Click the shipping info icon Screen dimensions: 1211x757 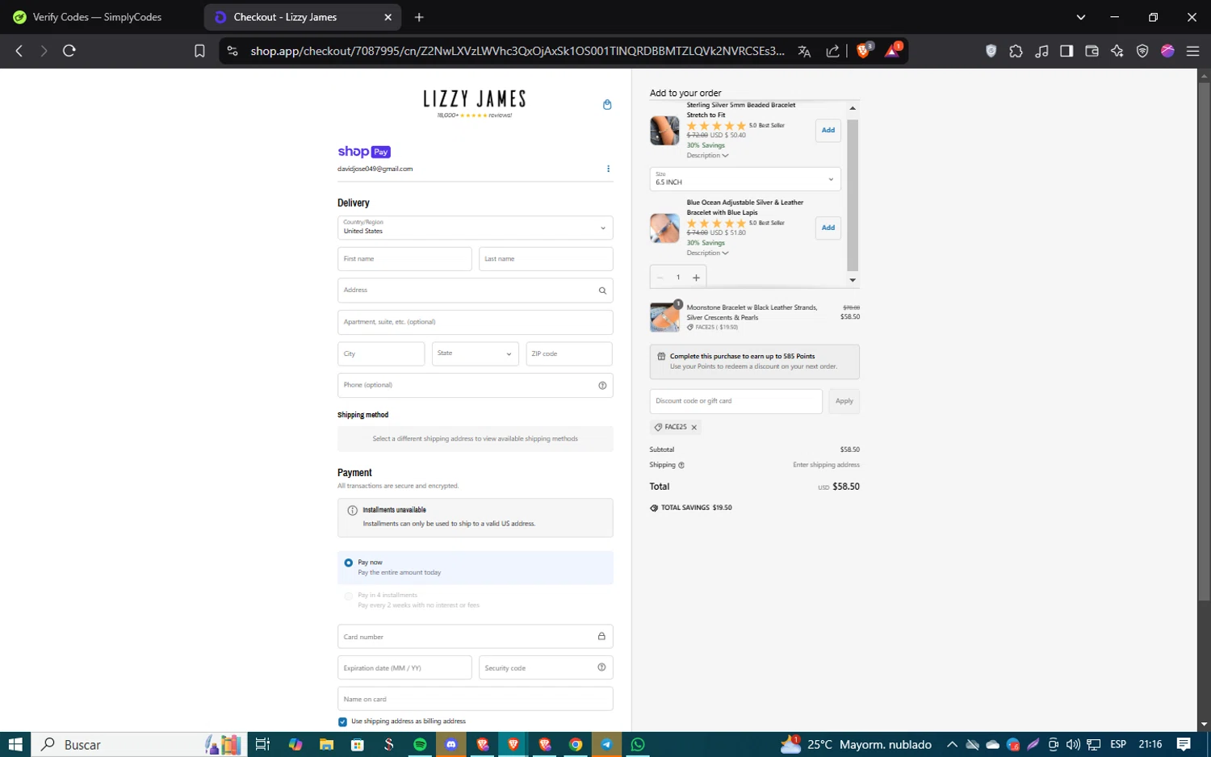pyautogui.click(x=681, y=465)
